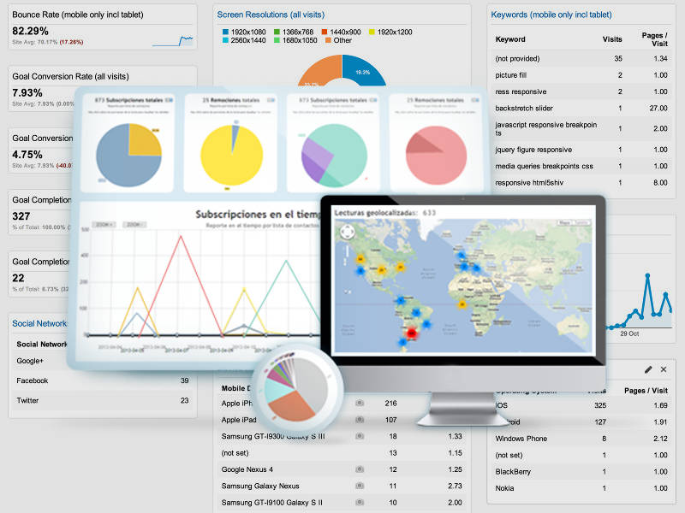
Task: Click the export icon on the yellow Remociones card
Action: [x=271, y=100]
